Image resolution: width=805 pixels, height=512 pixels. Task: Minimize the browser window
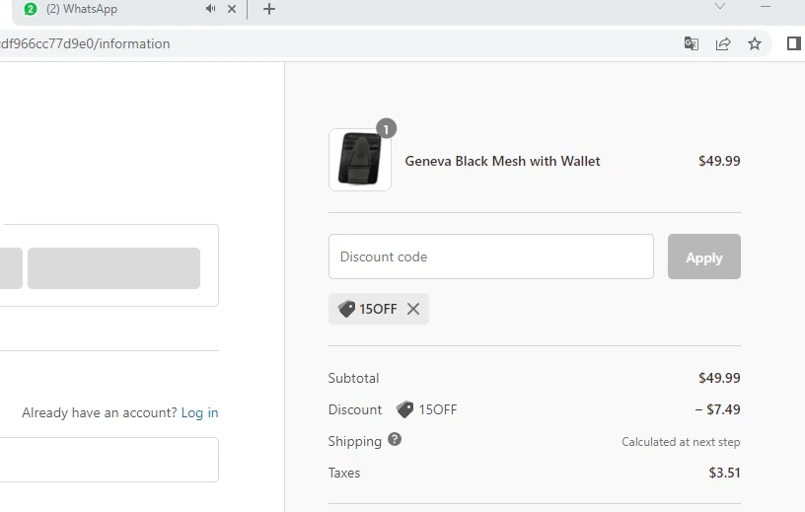pos(766,6)
